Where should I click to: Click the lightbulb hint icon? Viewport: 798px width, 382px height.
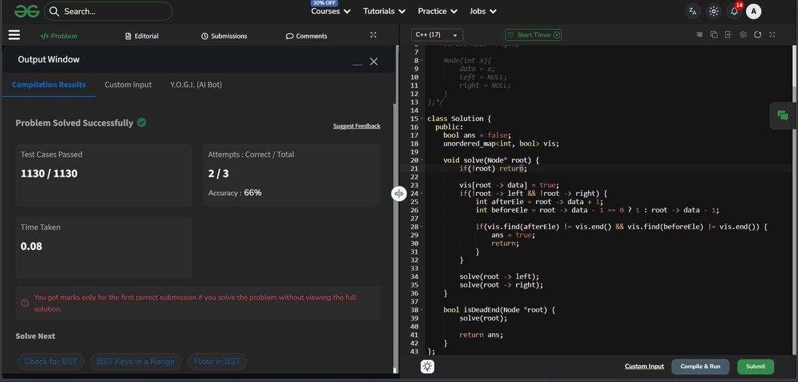tap(427, 366)
